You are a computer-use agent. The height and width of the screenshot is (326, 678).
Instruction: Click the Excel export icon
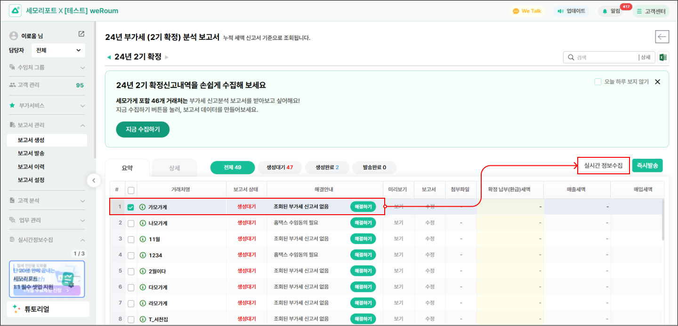[x=663, y=57]
